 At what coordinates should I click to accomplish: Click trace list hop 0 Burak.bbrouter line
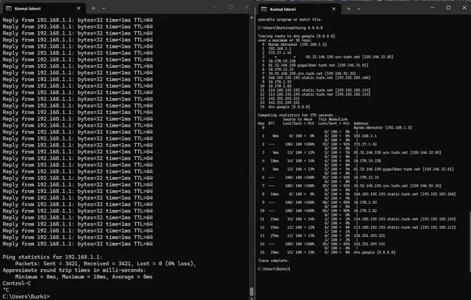[x=294, y=44]
